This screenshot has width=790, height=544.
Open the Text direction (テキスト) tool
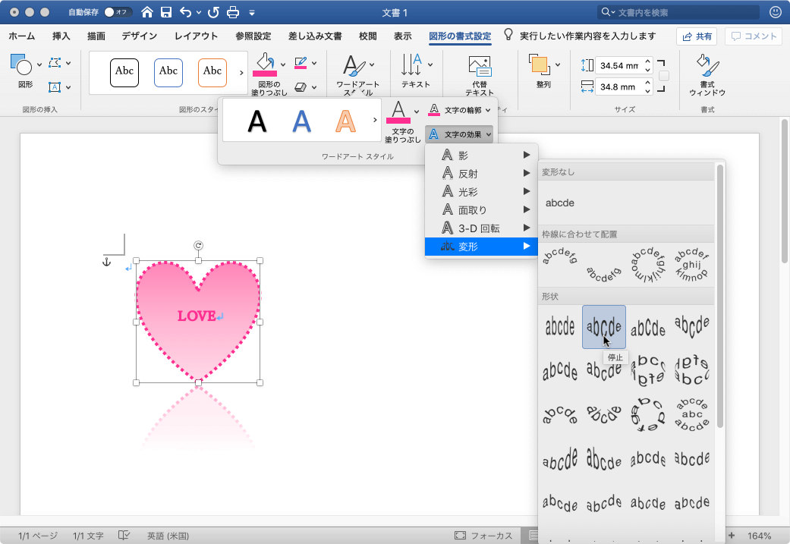pyautogui.click(x=416, y=71)
